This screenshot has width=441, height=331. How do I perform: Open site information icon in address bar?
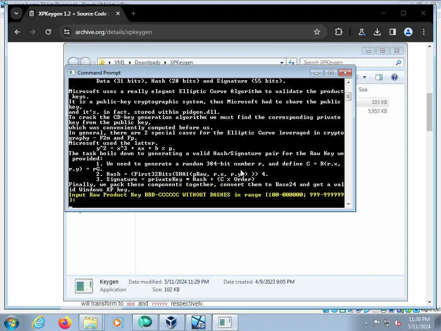67,32
